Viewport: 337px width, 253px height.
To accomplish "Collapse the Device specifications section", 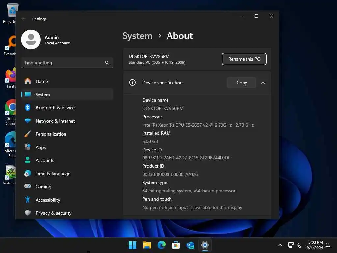I will (263, 83).
